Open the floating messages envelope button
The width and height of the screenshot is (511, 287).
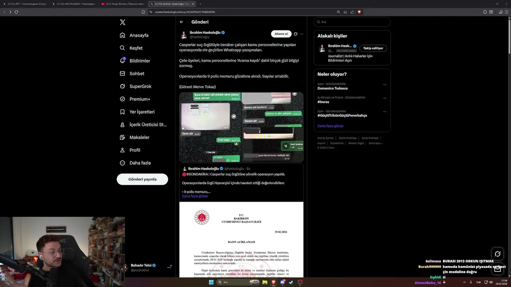[x=497, y=269]
